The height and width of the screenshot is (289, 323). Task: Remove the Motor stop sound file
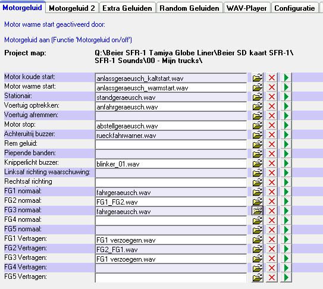click(272, 125)
